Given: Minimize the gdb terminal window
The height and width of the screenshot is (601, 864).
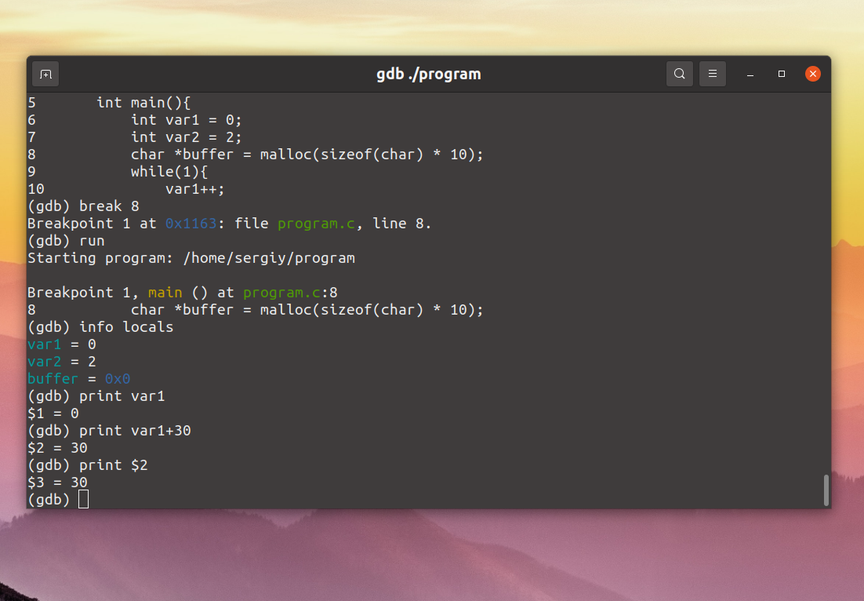Looking at the screenshot, I should 750,74.
